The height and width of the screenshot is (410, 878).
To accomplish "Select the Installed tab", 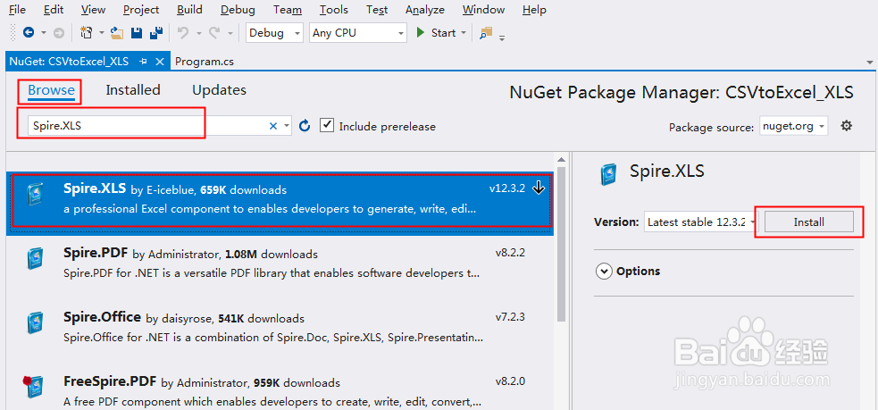I will point(133,90).
